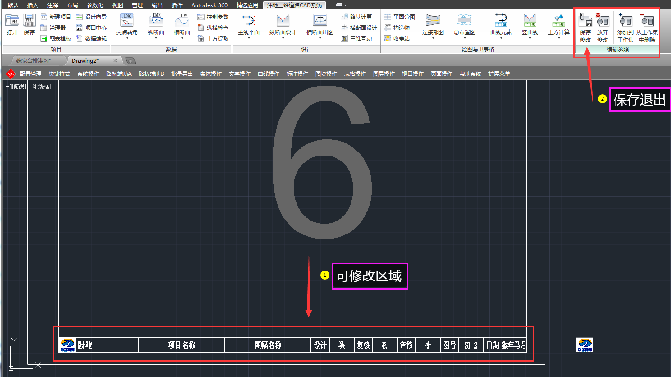Screen dimensions: 671x377
Task: Start the 设计向导 wizard
Action: click(x=91, y=17)
